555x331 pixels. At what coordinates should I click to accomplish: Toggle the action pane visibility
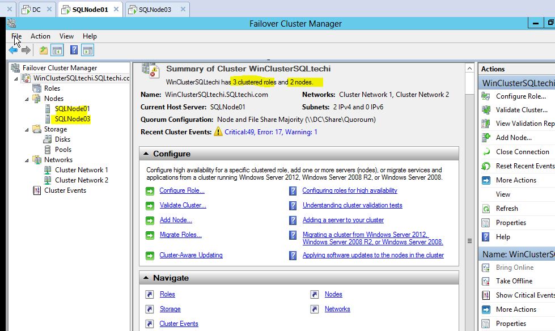point(88,50)
